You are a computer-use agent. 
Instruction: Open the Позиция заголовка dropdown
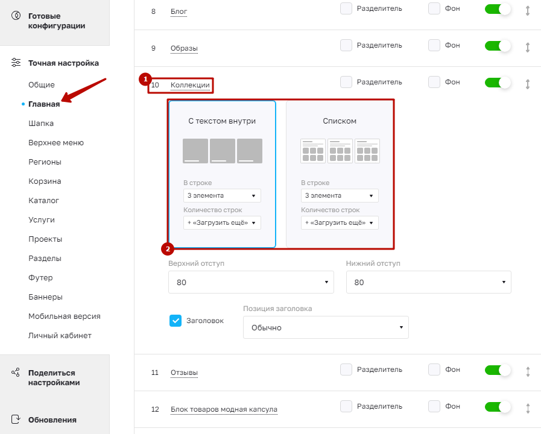[326, 327]
